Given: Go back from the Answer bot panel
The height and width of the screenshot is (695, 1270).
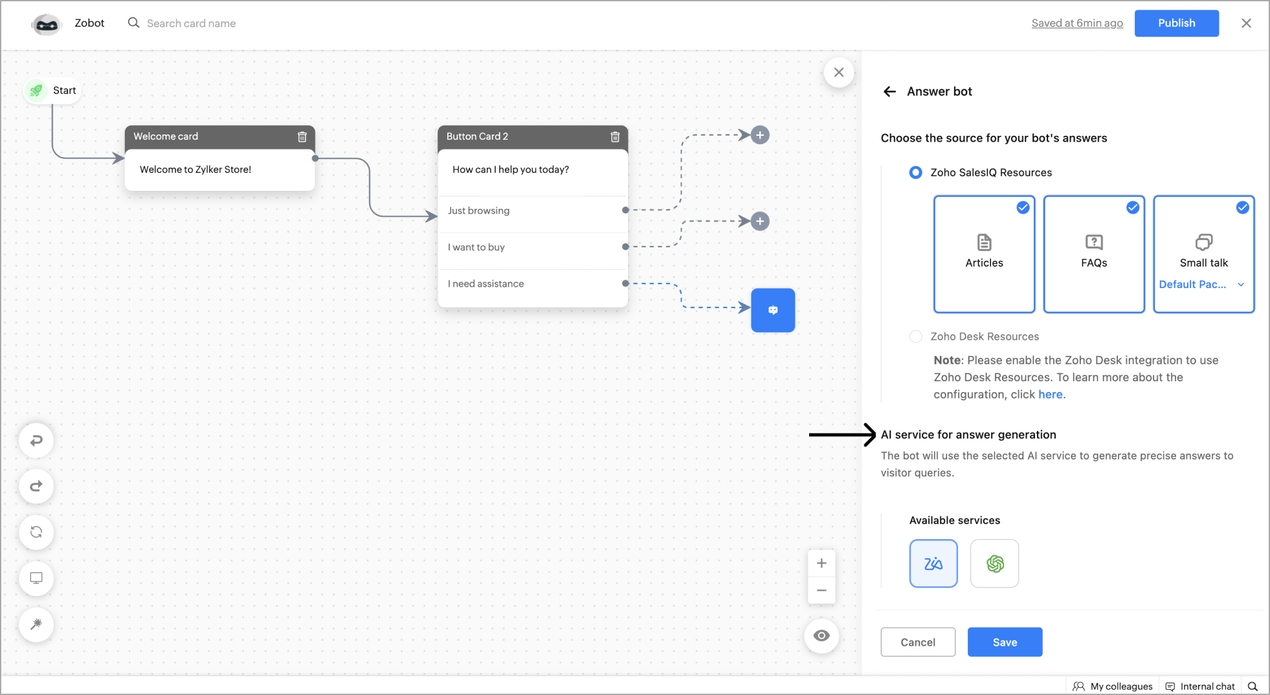Looking at the screenshot, I should 889,91.
